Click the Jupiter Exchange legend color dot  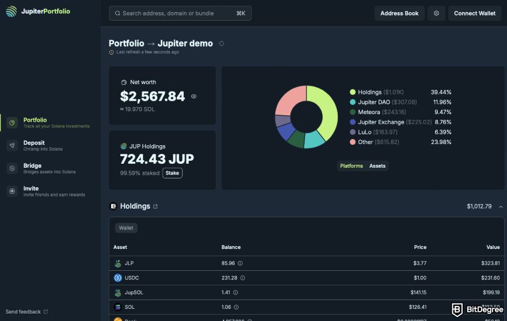point(353,122)
